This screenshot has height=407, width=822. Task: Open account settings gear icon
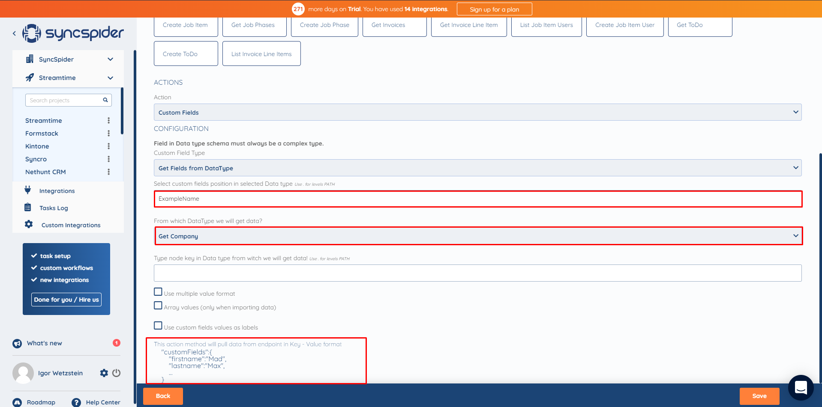pyautogui.click(x=104, y=373)
